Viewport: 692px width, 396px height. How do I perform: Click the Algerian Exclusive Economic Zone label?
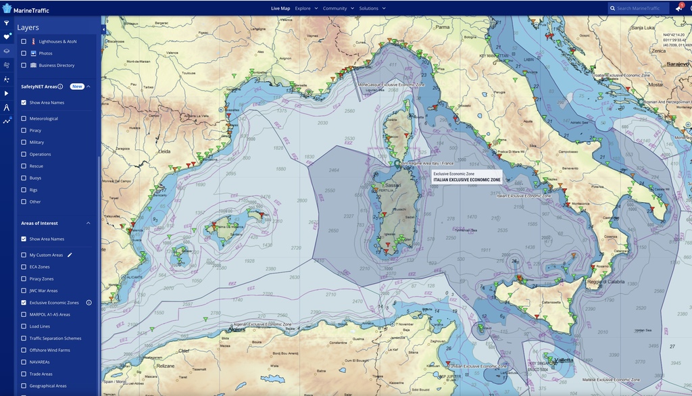pos(262,324)
